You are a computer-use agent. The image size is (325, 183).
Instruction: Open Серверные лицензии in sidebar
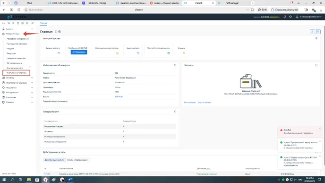[x=16, y=58]
